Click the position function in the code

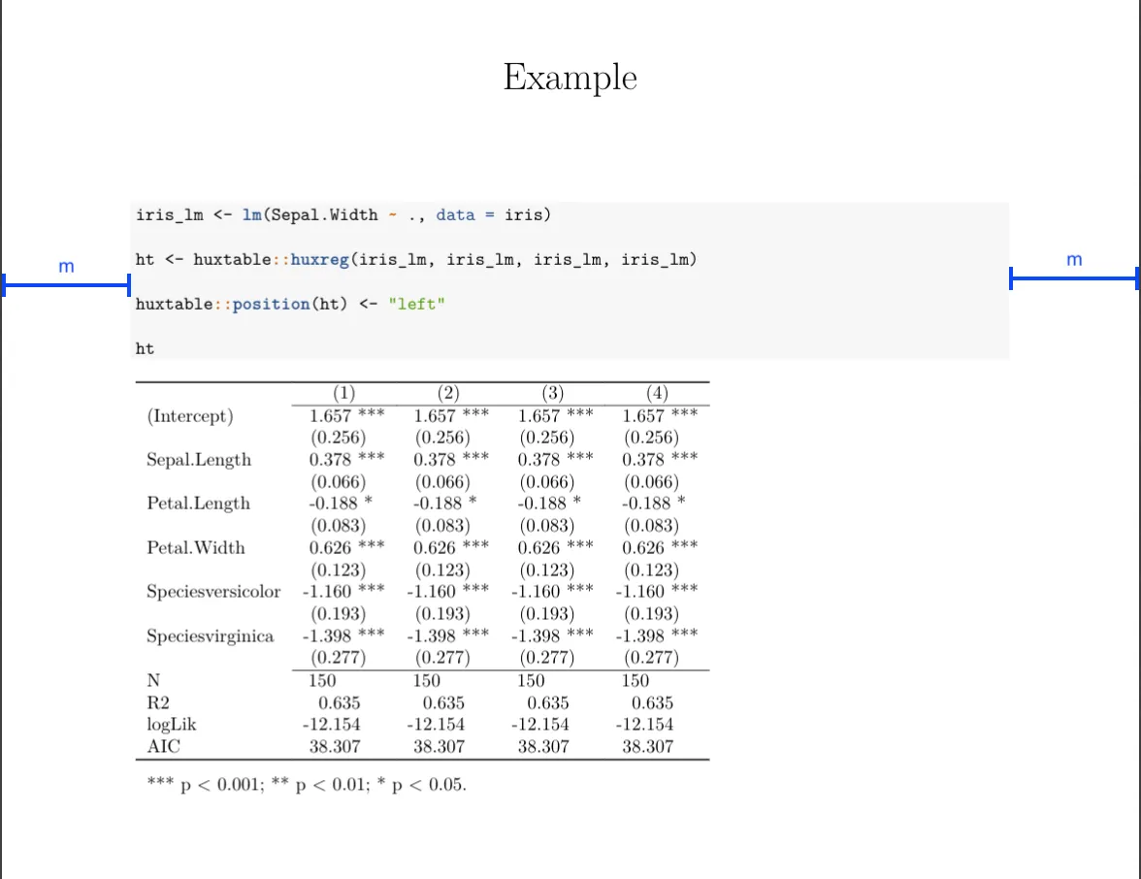click(x=271, y=305)
